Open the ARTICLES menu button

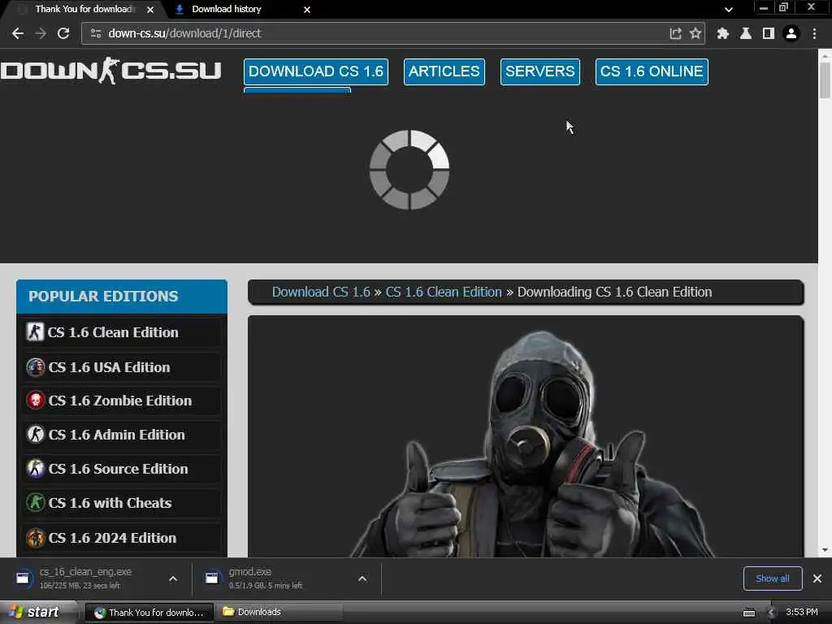coord(444,71)
